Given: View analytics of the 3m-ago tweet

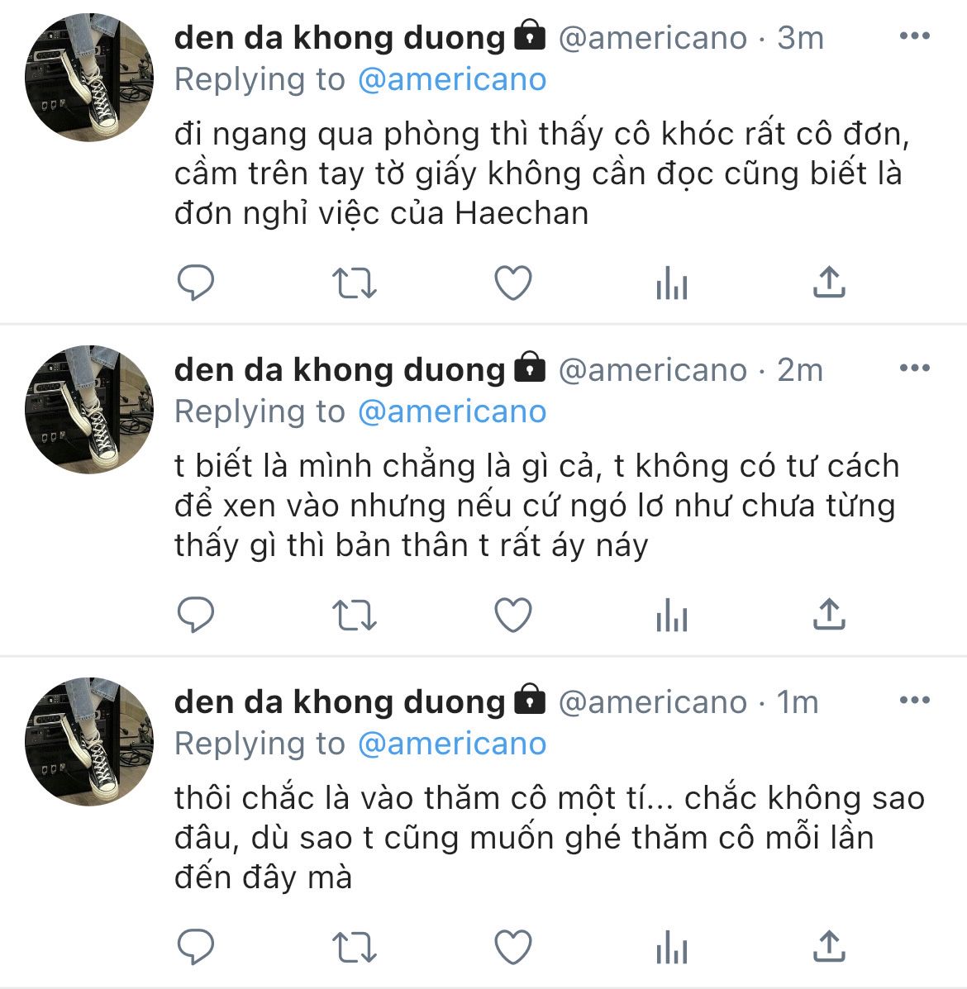Looking at the screenshot, I should 671,285.
